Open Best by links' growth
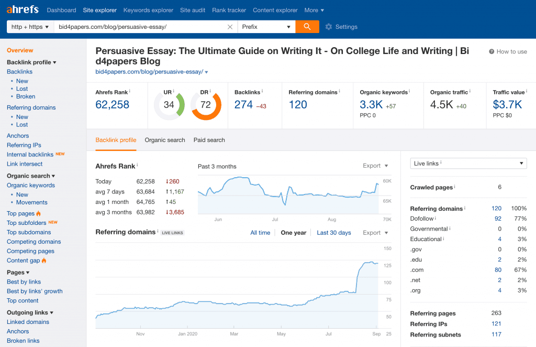536x347 pixels. (35, 291)
